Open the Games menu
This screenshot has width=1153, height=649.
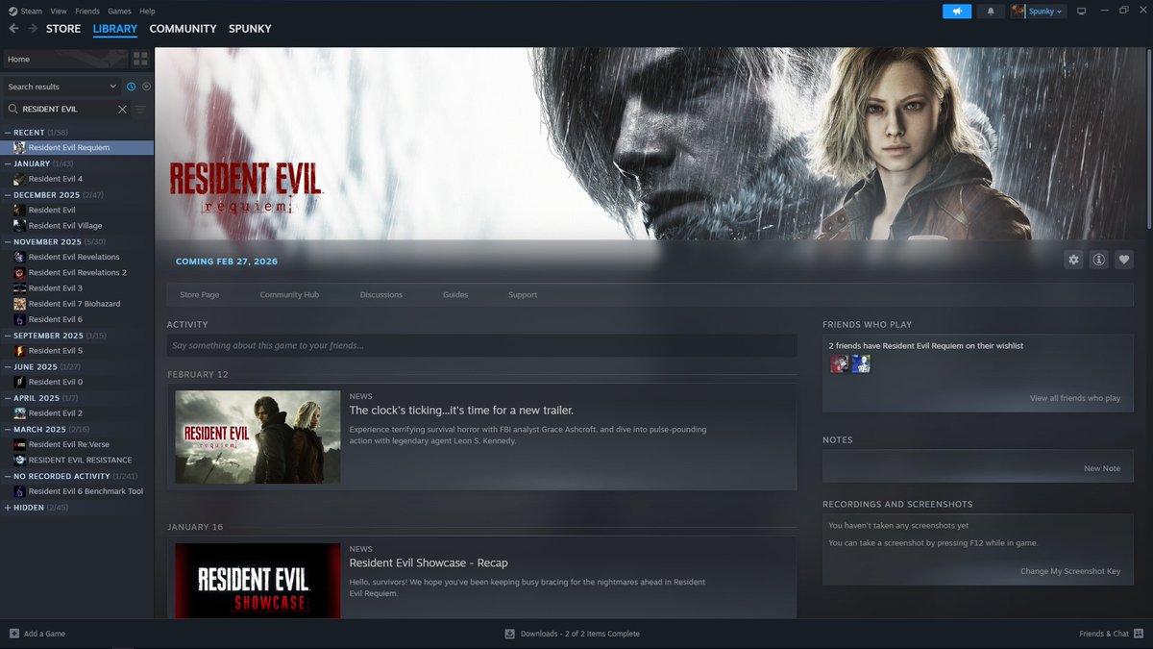tap(119, 11)
